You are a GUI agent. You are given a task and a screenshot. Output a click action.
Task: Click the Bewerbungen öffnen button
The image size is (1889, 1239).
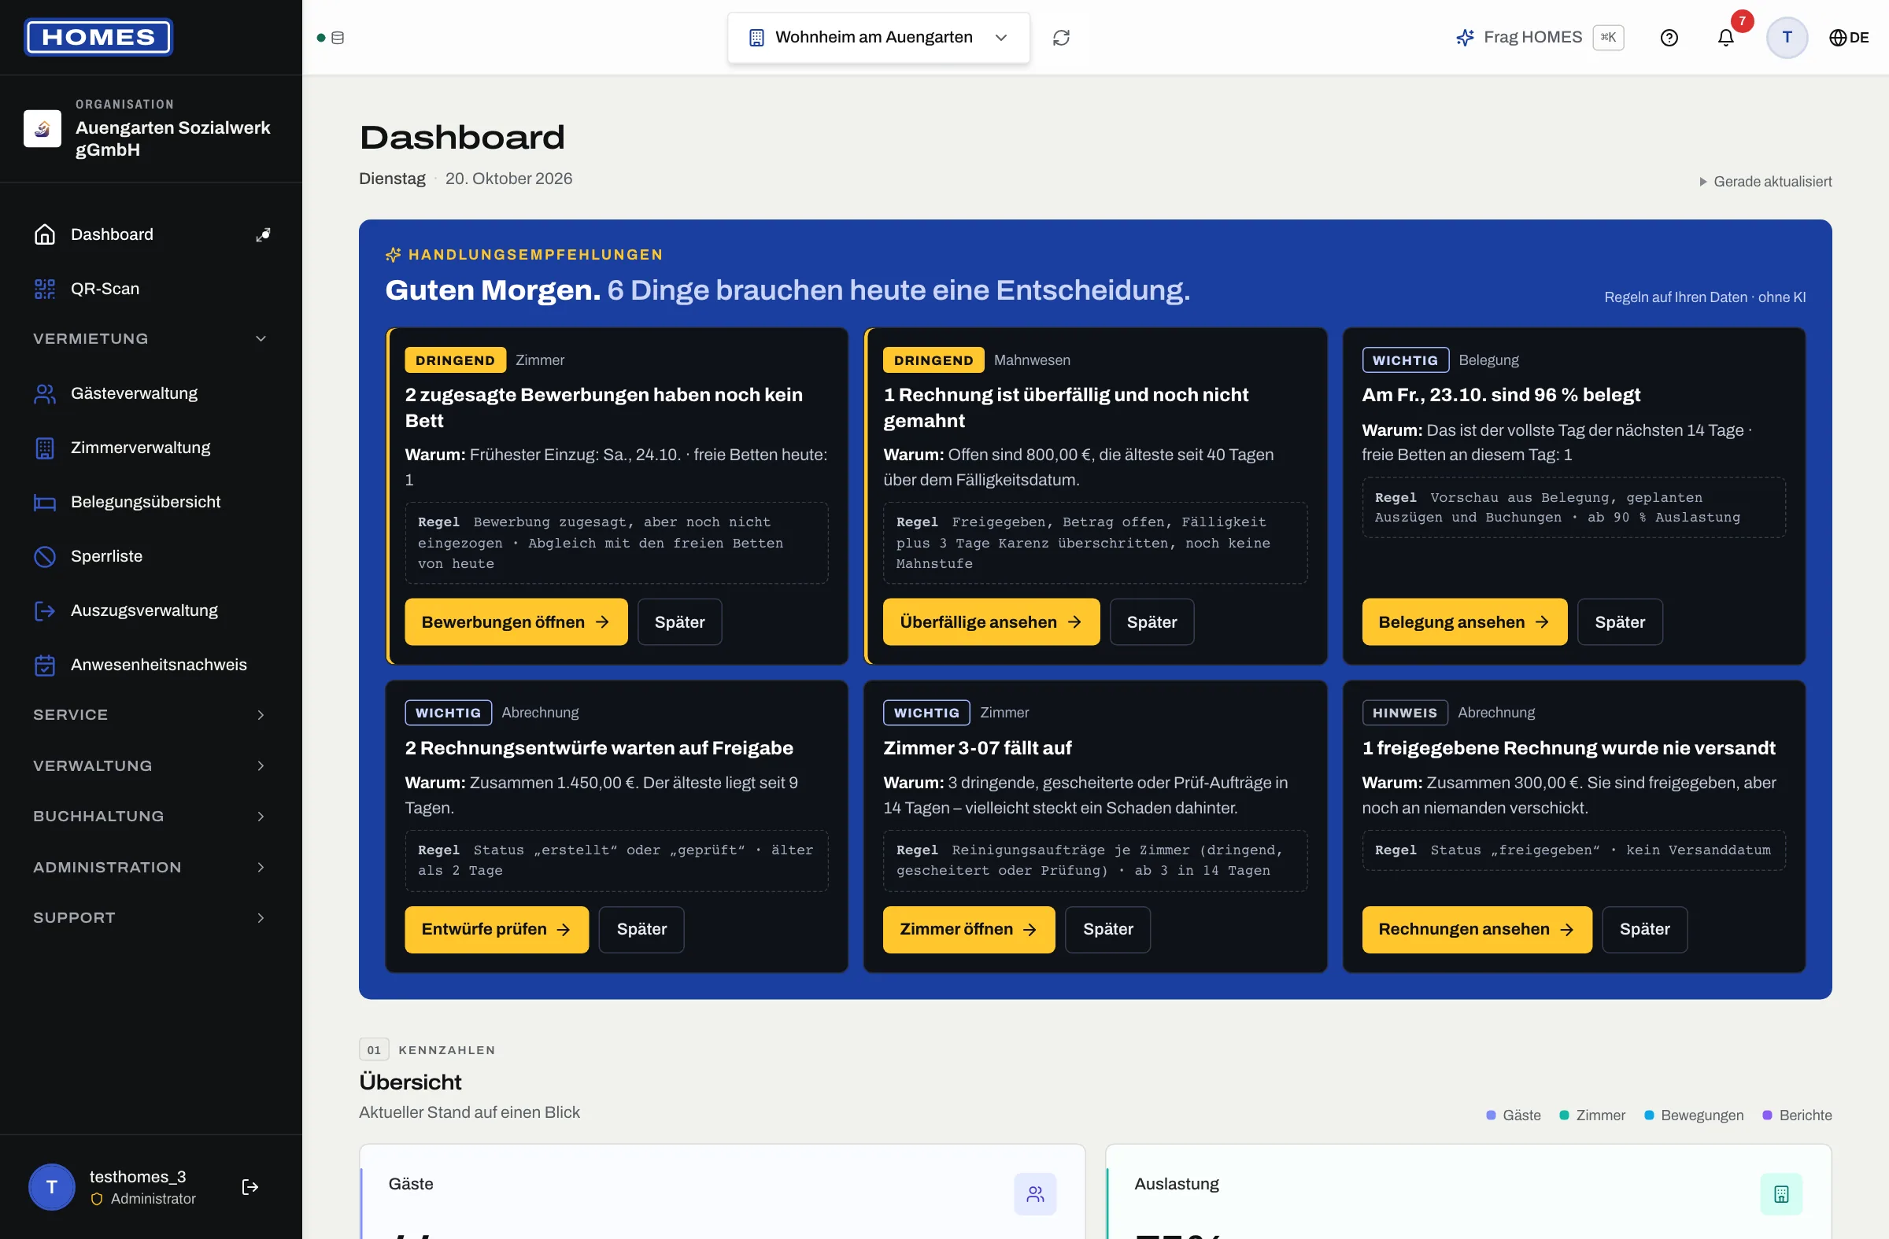click(x=516, y=622)
